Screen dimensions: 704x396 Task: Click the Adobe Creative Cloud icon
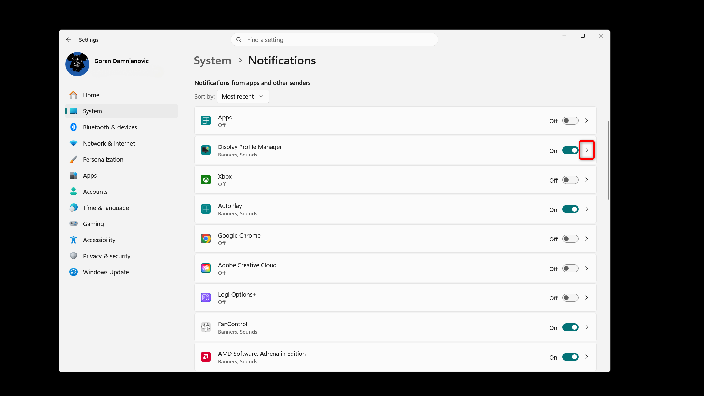click(206, 268)
